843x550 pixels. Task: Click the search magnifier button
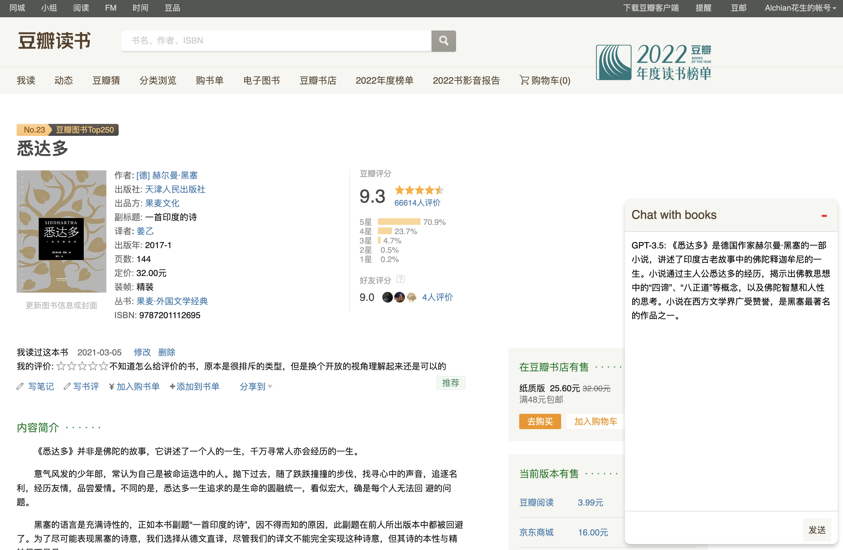443,41
